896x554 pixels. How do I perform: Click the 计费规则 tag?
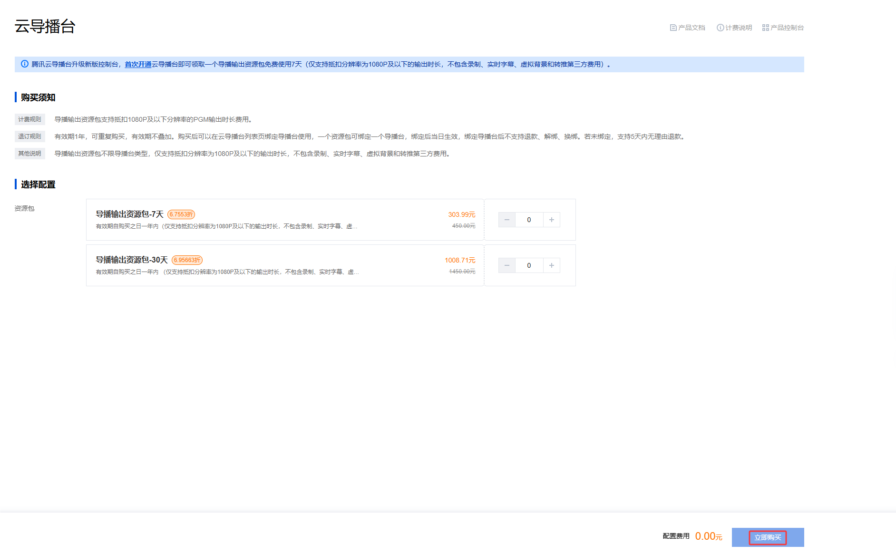click(x=30, y=119)
